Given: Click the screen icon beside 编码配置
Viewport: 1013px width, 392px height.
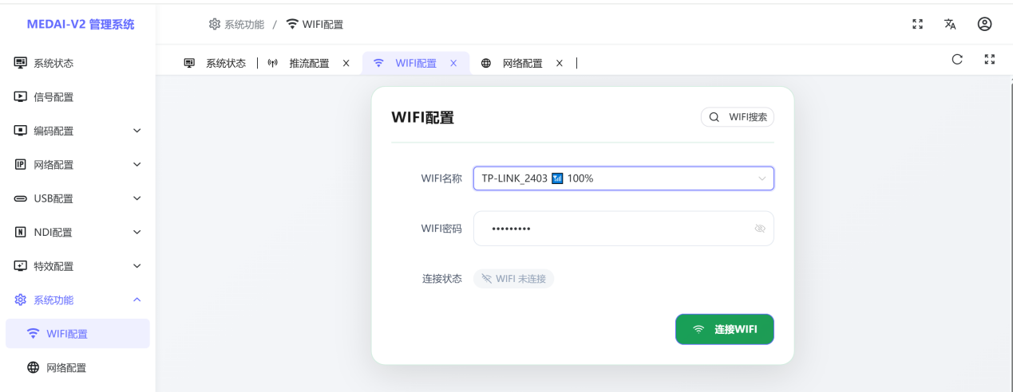Looking at the screenshot, I should click(x=21, y=131).
